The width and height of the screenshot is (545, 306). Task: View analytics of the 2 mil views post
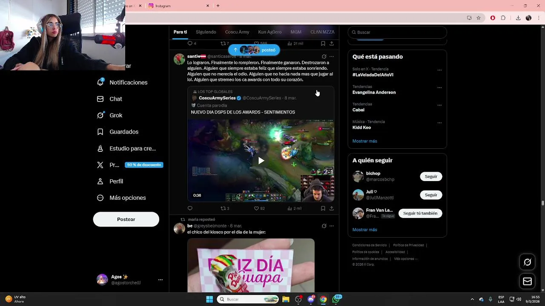click(x=295, y=208)
